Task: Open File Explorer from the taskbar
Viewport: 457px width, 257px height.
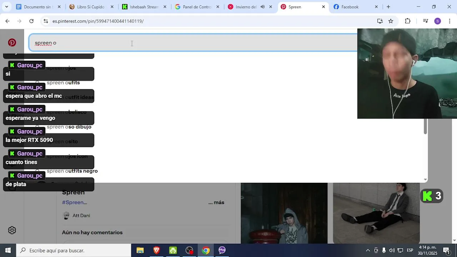Action: pos(140,250)
